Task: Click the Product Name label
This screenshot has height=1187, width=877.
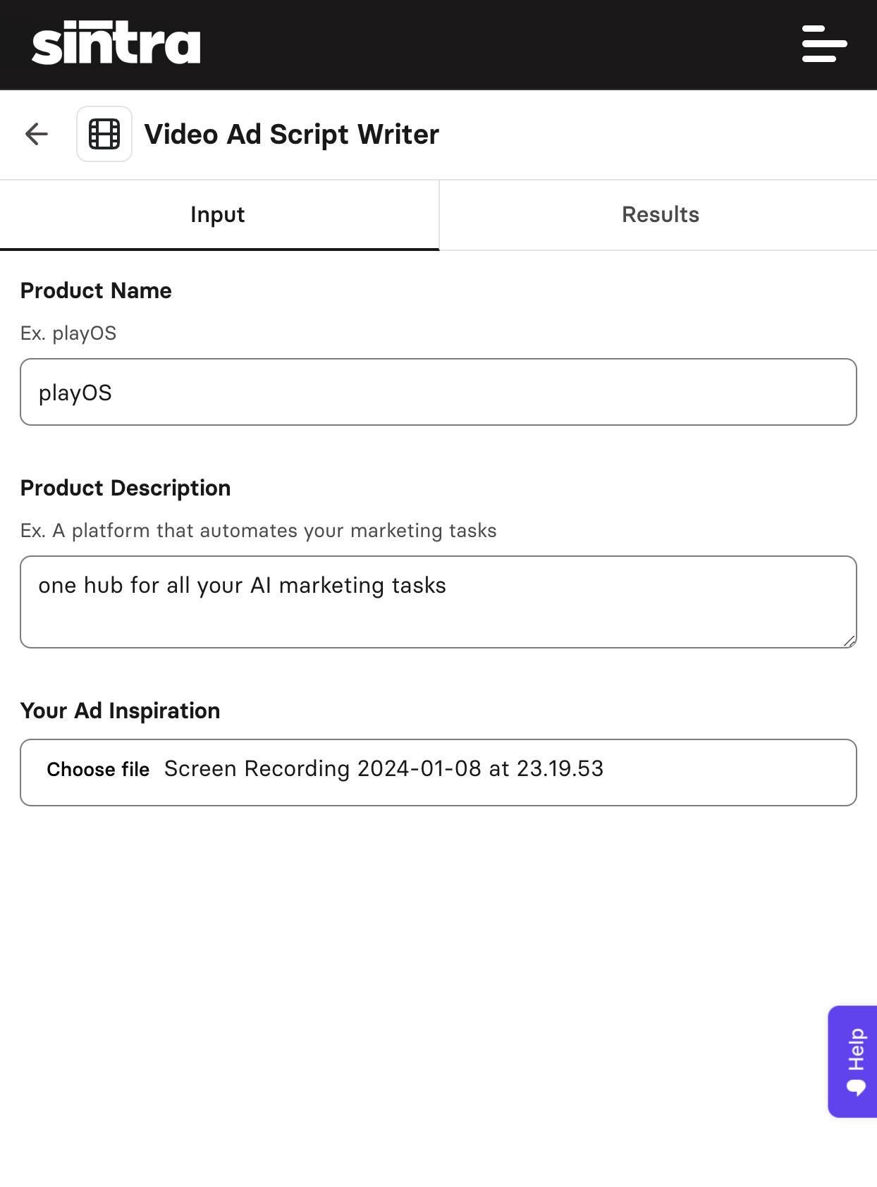Action: coord(96,290)
